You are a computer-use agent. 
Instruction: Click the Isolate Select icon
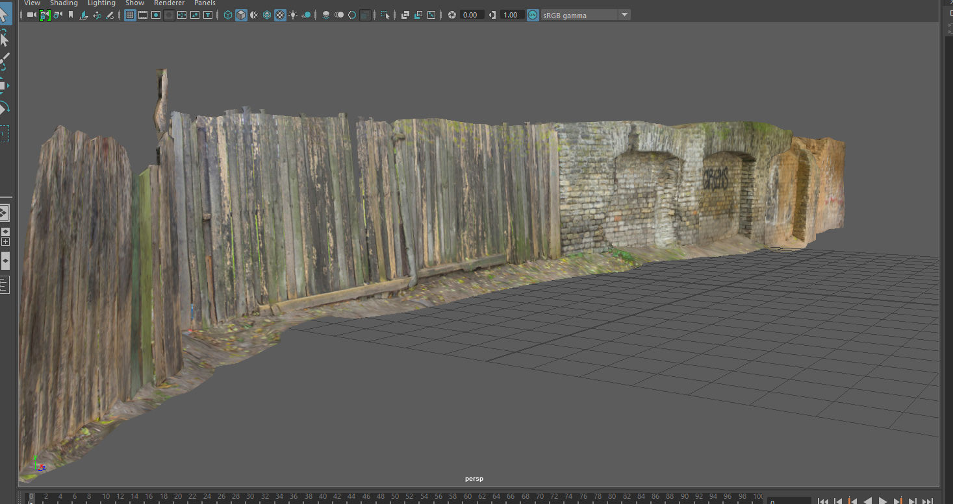pyautogui.click(x=385, y=15)
